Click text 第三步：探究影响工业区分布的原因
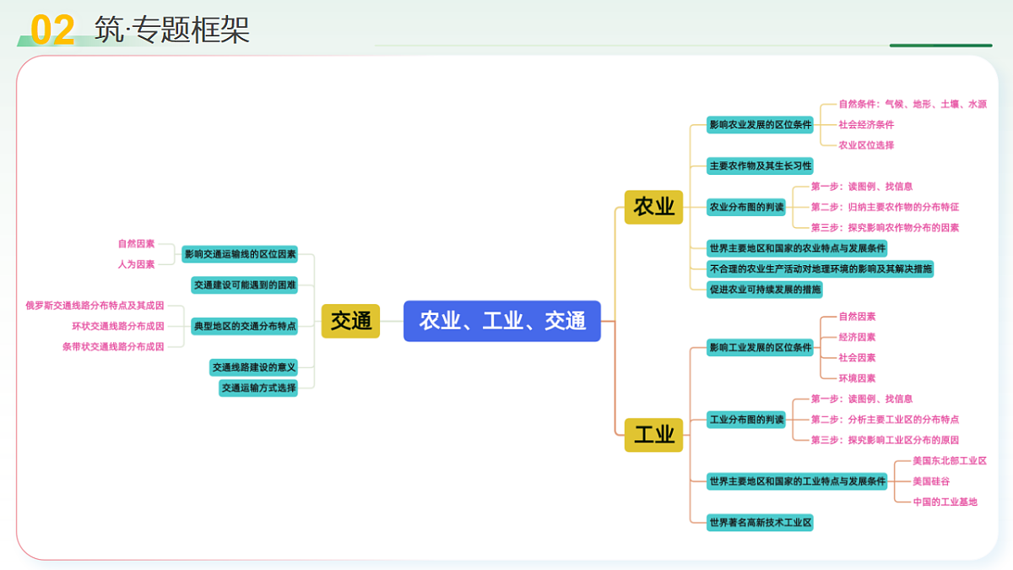The width and height of the screenshot is (1013, 570). click(885, 440)
